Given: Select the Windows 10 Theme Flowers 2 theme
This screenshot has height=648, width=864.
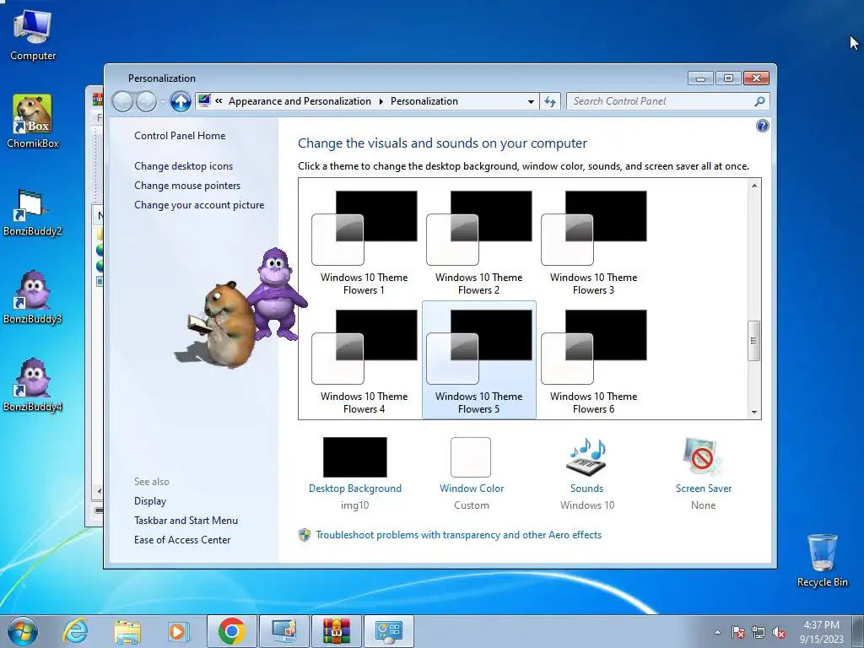Looking at the screenshot, I should 479,242.
